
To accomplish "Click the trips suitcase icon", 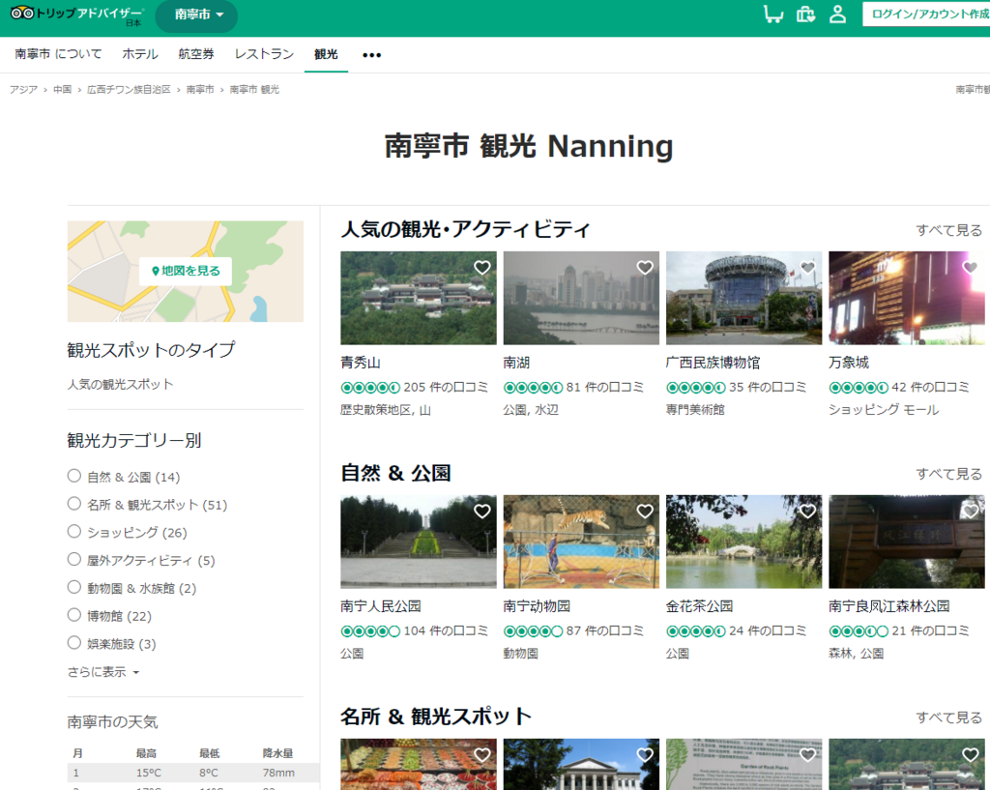I will [805, 15].
